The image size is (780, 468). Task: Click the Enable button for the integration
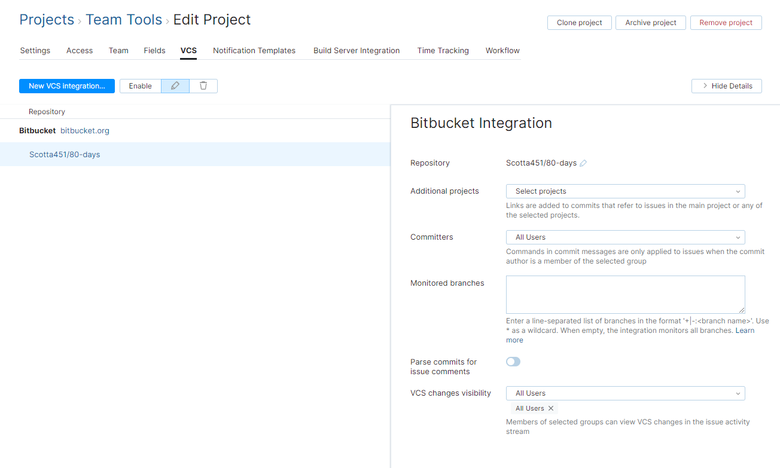(x=140, y=85)
